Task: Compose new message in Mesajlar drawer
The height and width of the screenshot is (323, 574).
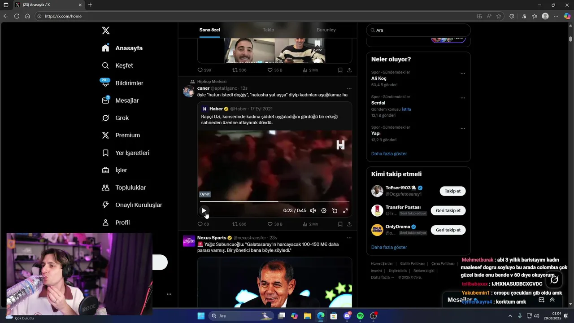Action: [541, 300]
